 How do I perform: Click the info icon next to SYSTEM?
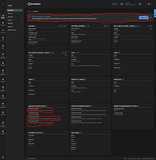[36, 26]
